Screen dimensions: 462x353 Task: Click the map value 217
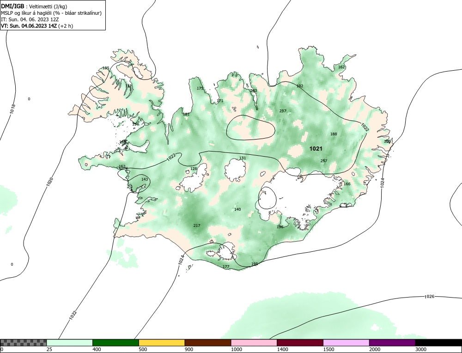click(196, 225)
